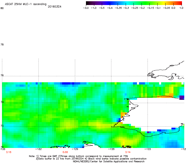Click the longitude label -123
The image size is (186, 163).
coord(148,149)
